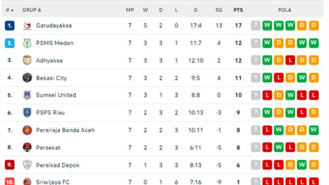This screenshot has height=185, width=329.
Task: Open the Garudayaksa team name link
Action: 54,25
